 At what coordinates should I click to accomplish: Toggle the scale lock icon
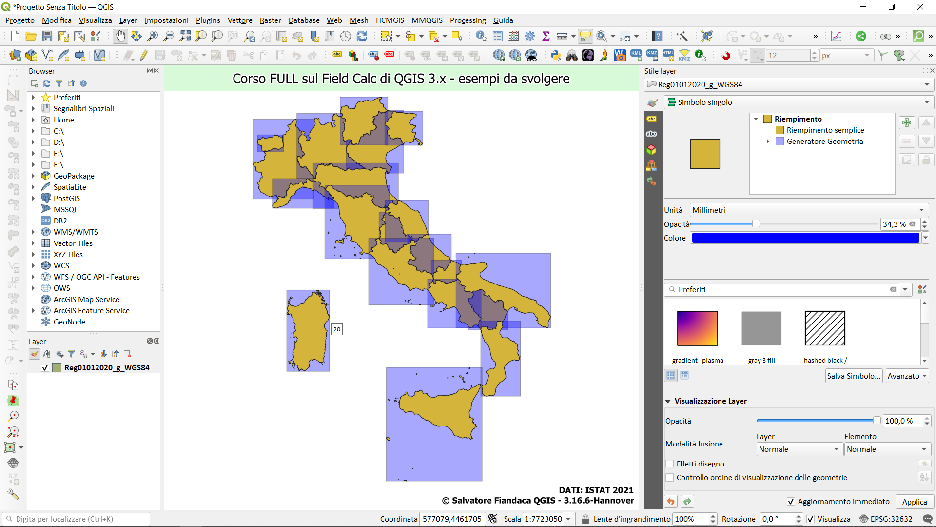tap(585, 519)
